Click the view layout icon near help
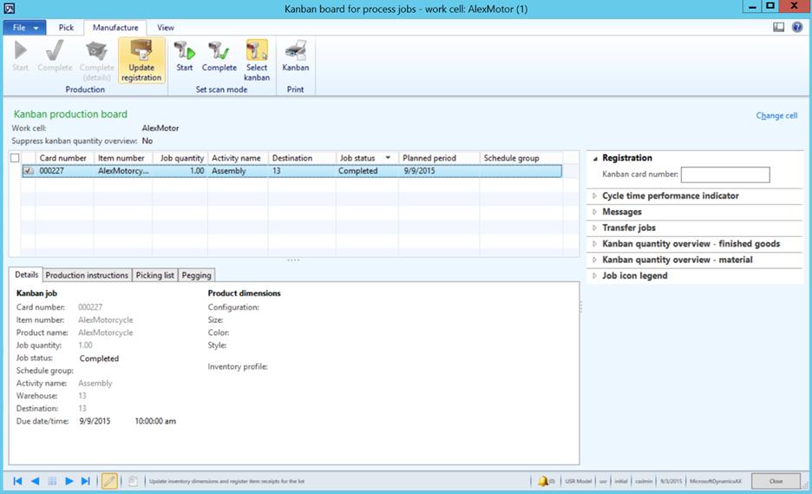The width and height of the screenshot is (812, 494). point(778,27)
